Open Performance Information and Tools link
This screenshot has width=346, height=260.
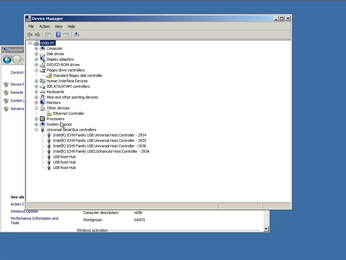point(34,221)
